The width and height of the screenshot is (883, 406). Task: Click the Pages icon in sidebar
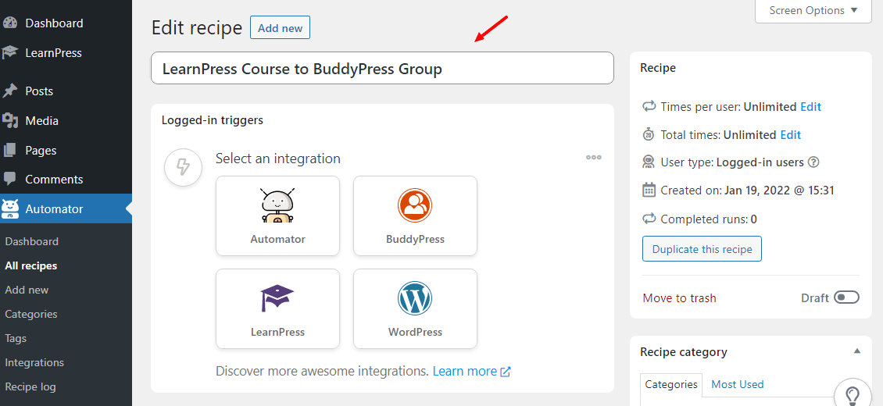pos(10,150)
